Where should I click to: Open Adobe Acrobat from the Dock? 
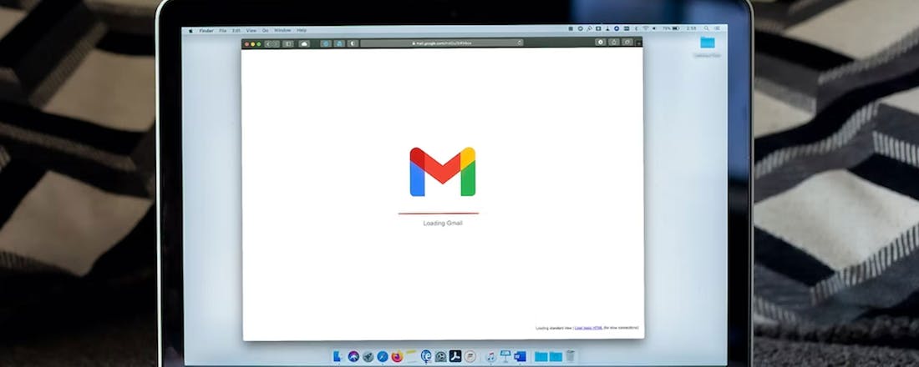(455, 356)
